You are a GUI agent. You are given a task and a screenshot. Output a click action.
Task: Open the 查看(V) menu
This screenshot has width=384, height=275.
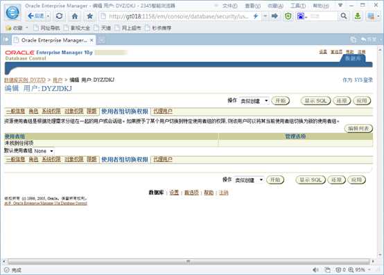click(x=252, y=6)
